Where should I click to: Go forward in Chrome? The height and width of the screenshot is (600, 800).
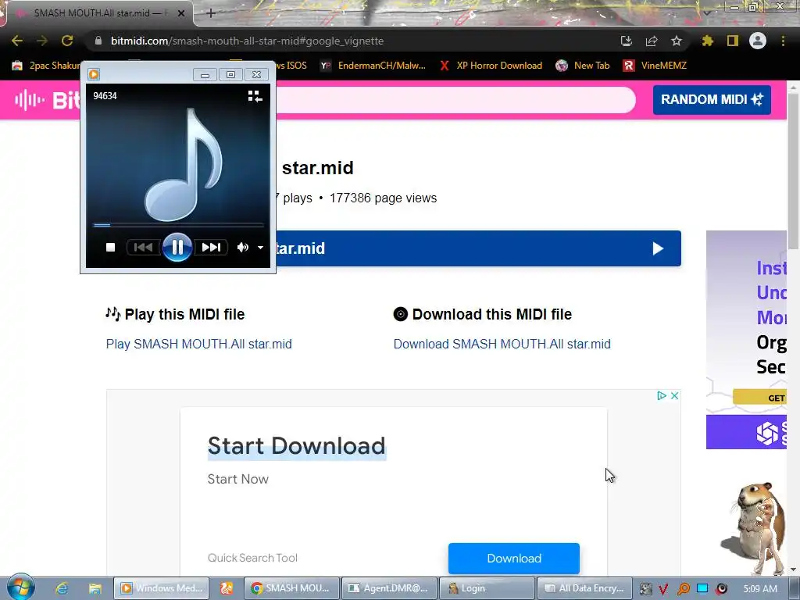click(42, 41)
